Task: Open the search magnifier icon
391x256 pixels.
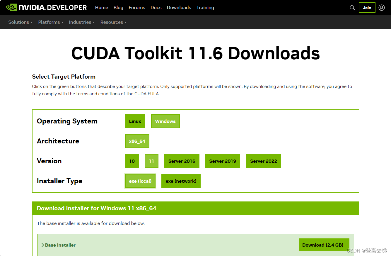Action: 352,8
